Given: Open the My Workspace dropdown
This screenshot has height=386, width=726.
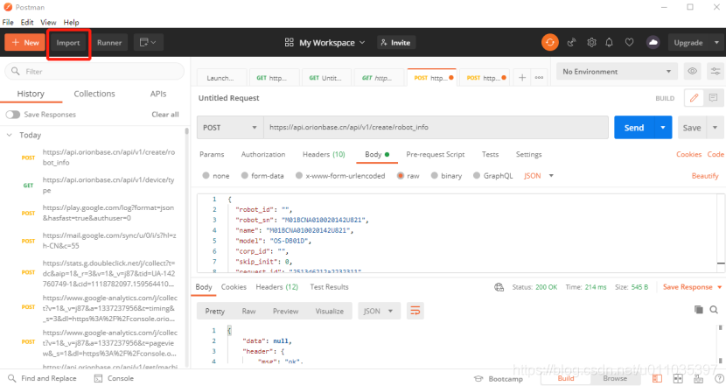Looking at the screenshot, I should point(332,43).
